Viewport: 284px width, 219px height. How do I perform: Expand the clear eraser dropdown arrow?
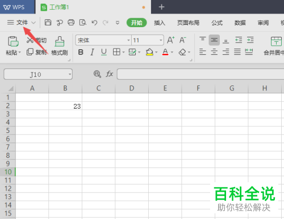click(x=189, y=52)
